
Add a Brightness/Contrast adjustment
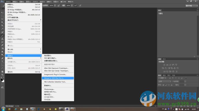click(164, 65)
